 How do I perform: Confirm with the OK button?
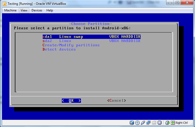pyautogui.click(x=71, y=101)
